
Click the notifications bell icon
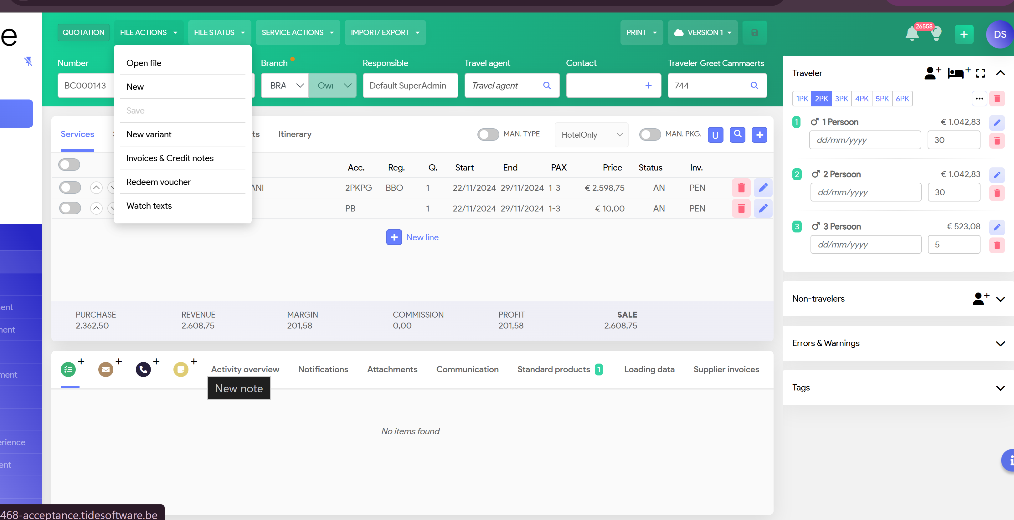912,34
